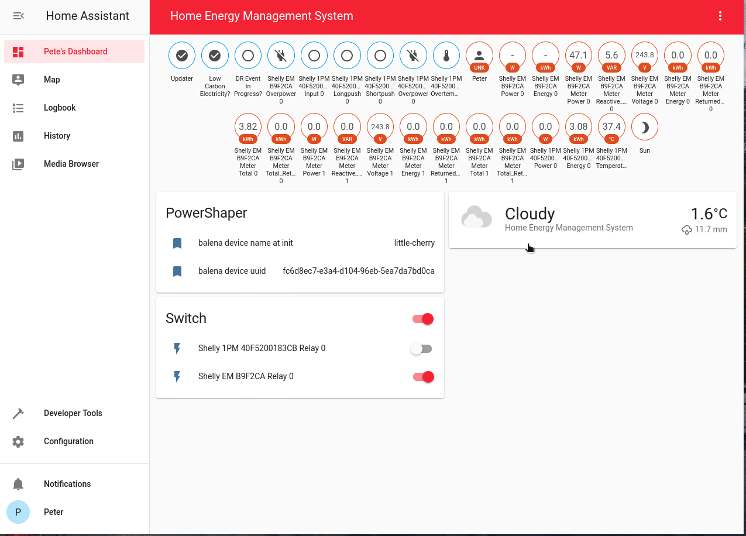The image size is (746, 536).
Task: Click the PowerShaper card title
Action: coord(206,213)
